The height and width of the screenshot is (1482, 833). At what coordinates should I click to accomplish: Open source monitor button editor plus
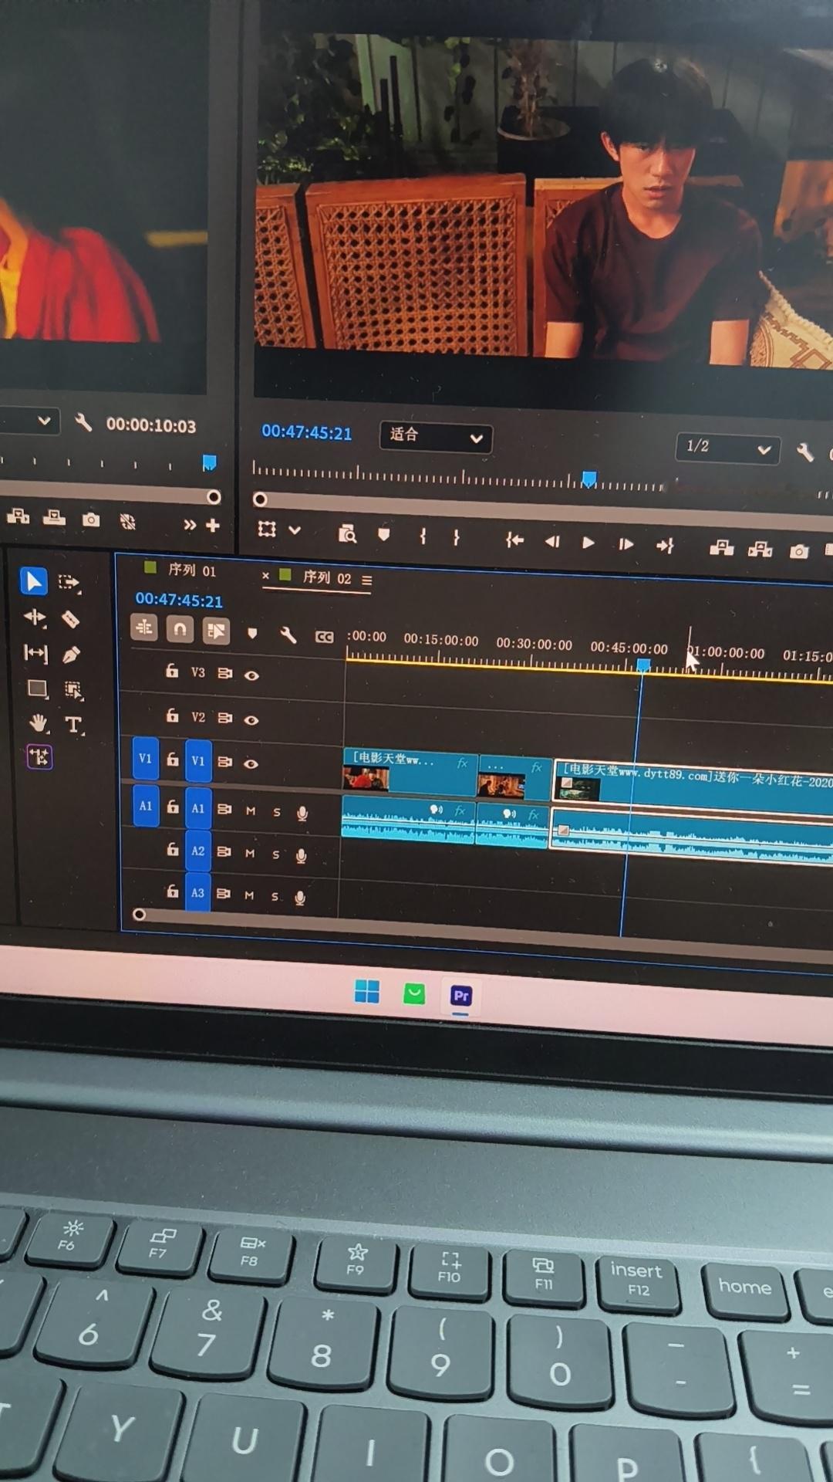213,526
